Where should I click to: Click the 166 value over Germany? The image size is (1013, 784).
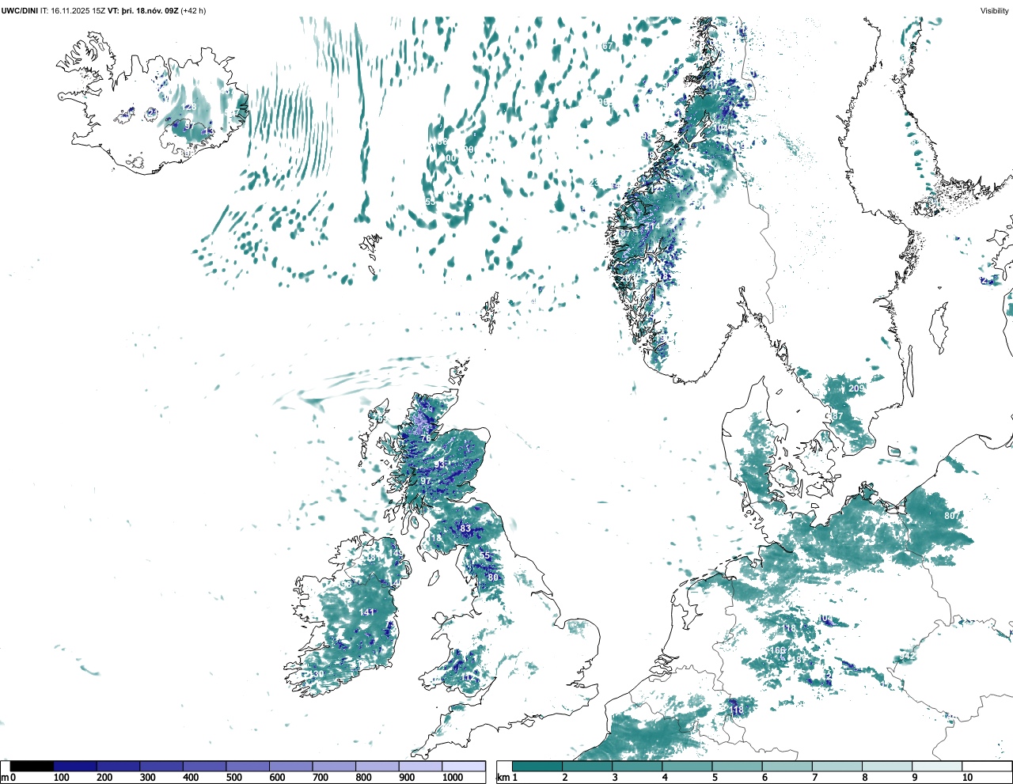pos(778,651)
